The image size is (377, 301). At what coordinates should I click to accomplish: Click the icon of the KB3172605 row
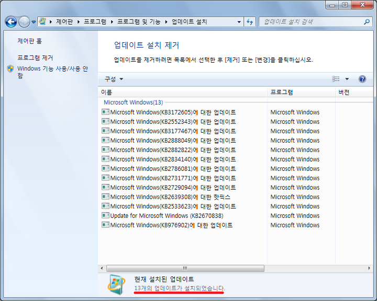[105, 112]
